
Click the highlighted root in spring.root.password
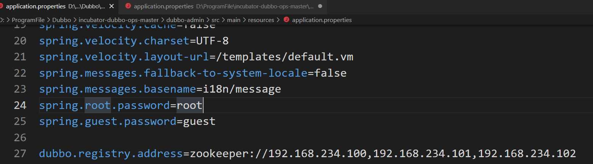[x=98, y=105]
